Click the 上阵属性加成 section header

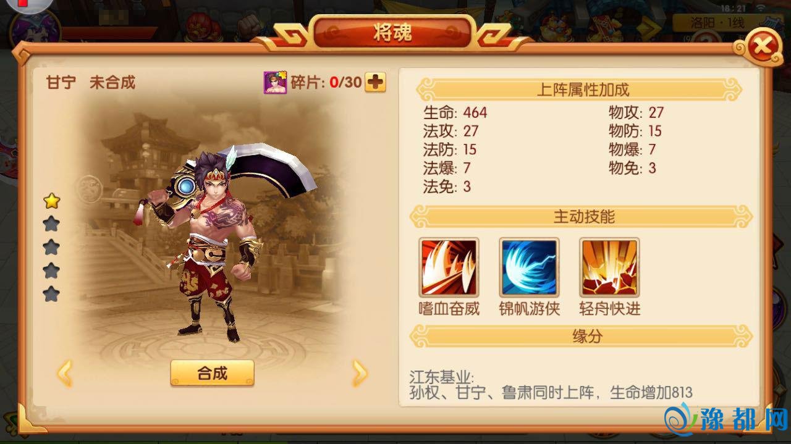(583, 90)
